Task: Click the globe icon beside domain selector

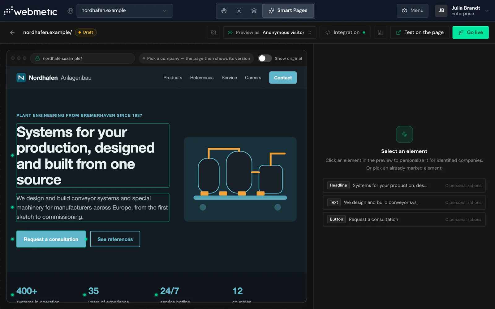Action: (x=70, y=11)
